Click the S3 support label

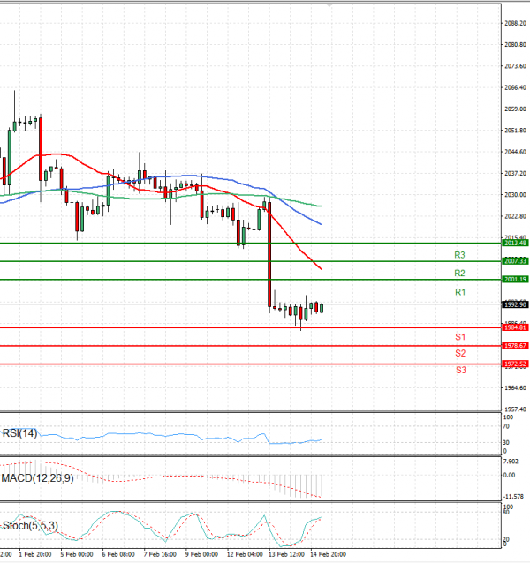click(x=460, y=370)
